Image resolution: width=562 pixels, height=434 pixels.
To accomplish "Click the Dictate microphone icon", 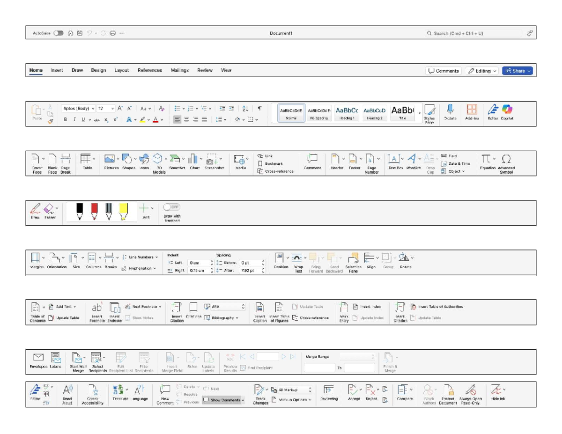I will pyautogui.click(x=450, y=110).
